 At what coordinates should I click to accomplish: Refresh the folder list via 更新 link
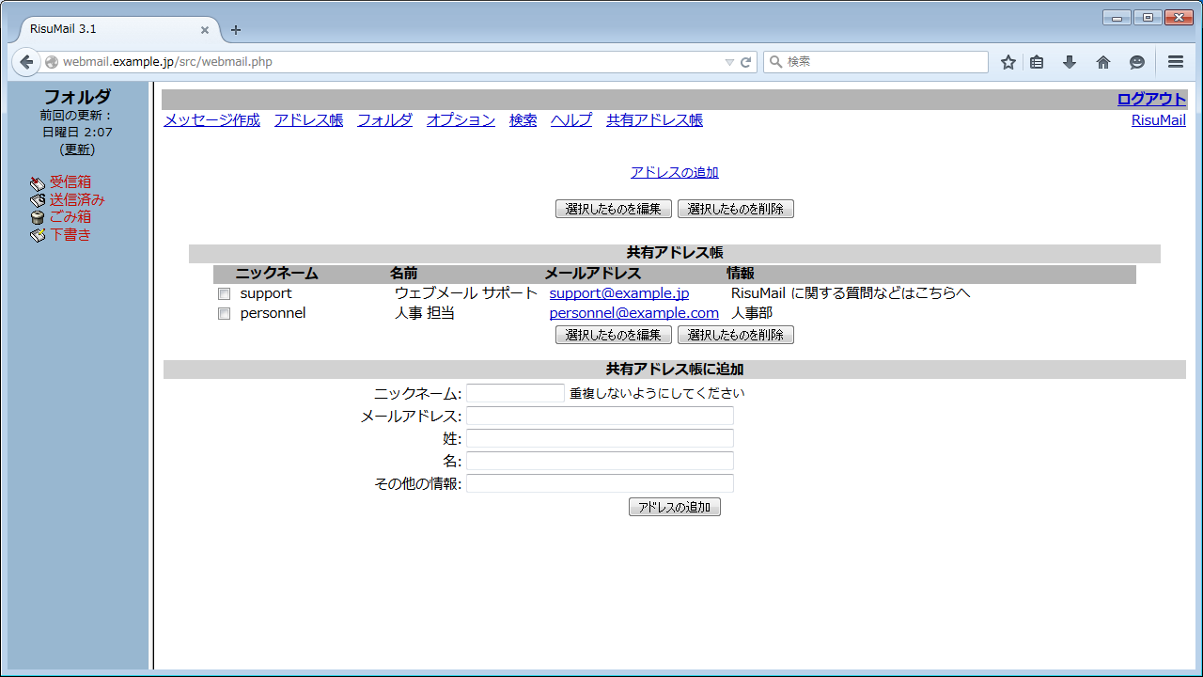point(77,150)
